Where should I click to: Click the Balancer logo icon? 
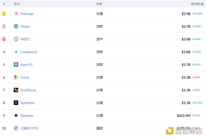point(16,116)
